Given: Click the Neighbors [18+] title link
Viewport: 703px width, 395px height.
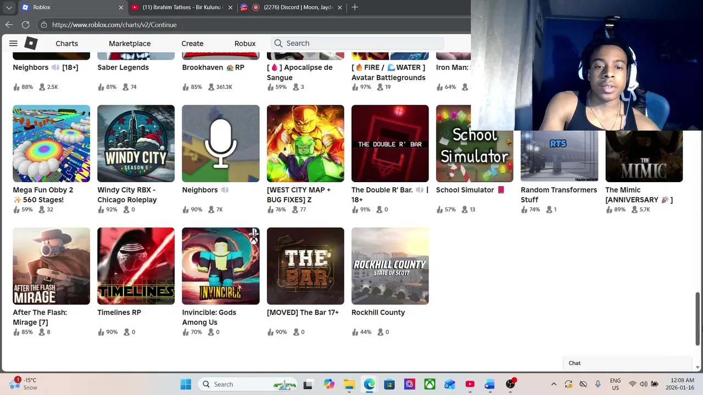Looking at the screenshot, I should point(46,67).
